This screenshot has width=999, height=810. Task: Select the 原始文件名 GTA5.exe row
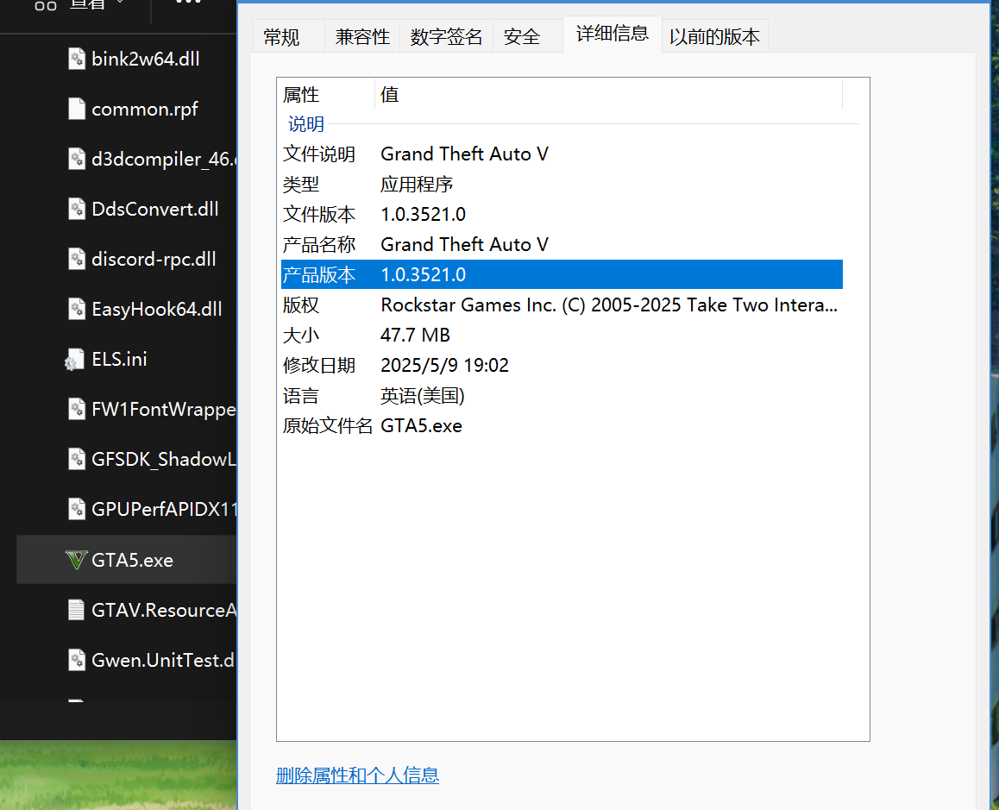click(562, 426)
